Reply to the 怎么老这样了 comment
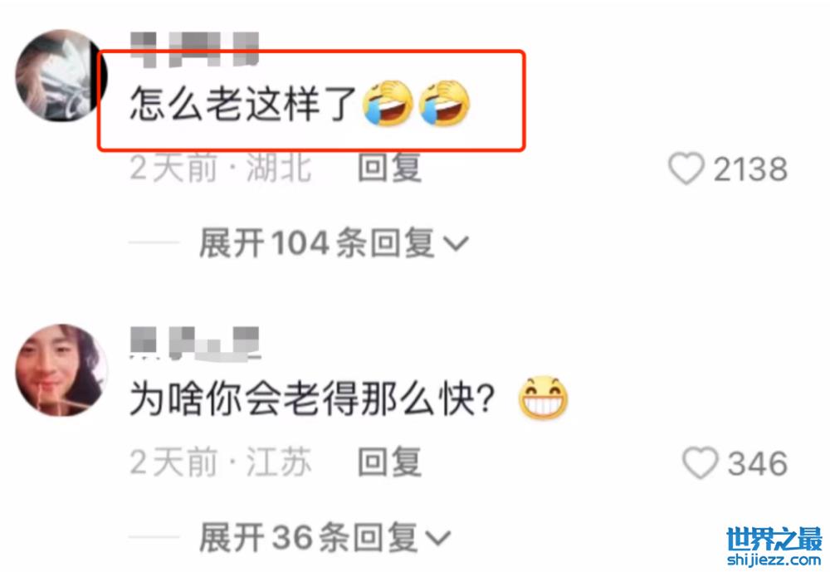Image resolution: width=830 pixels, height=572 pixels. [389, 168]
